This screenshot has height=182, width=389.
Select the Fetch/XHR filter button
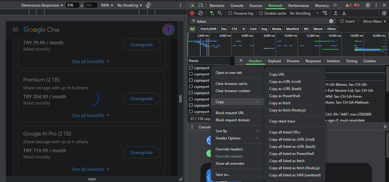click(208, 29)
